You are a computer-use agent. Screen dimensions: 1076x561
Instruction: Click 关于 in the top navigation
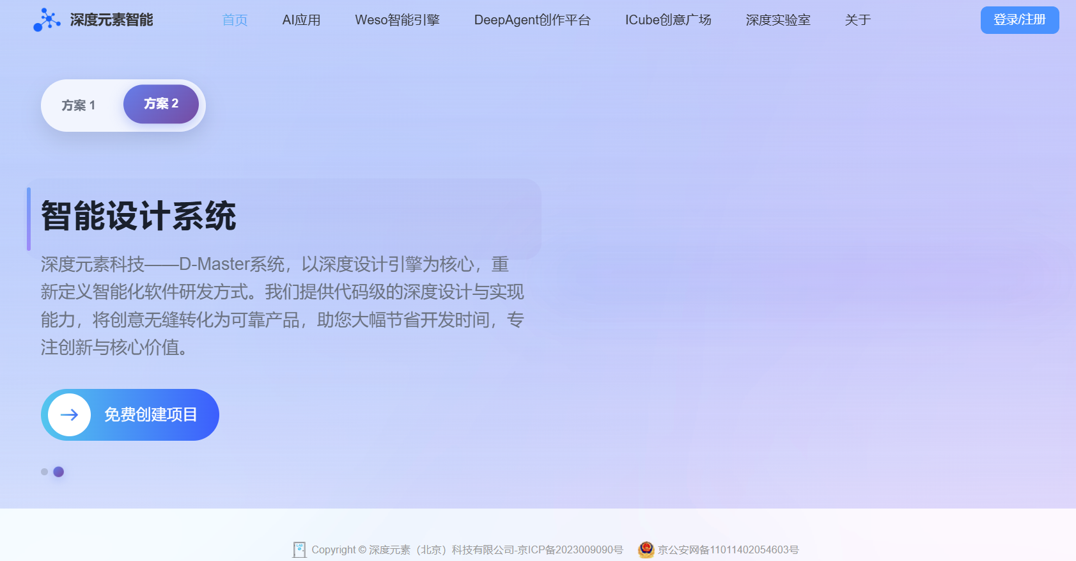857,20
